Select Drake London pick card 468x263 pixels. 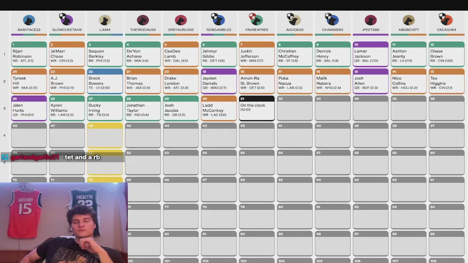pos(181,81)
